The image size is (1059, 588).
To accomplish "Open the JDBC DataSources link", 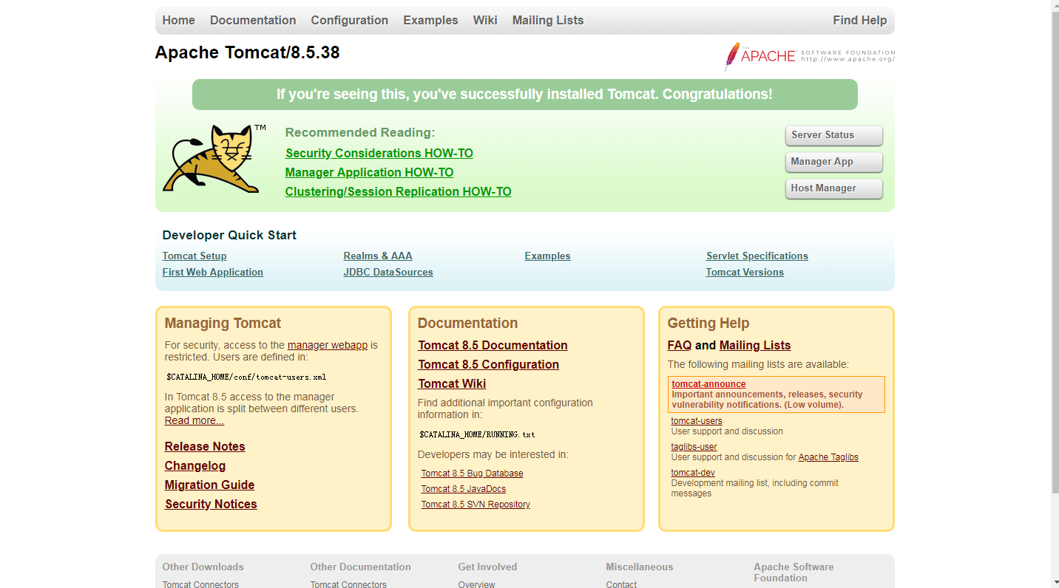I will click(388, 273).
